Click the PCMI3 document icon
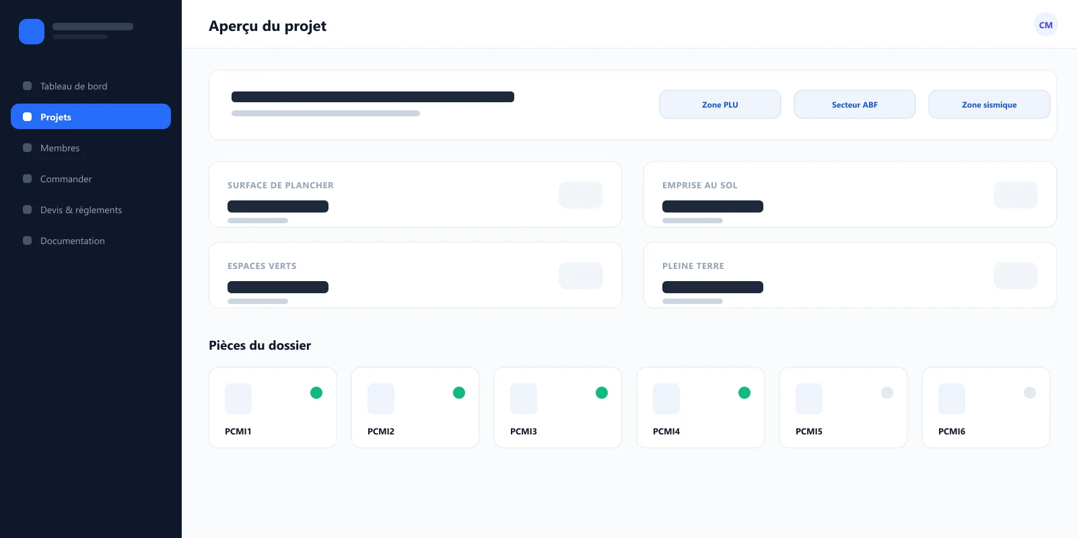Viewport: 1077px width, 538px height. 524,399
